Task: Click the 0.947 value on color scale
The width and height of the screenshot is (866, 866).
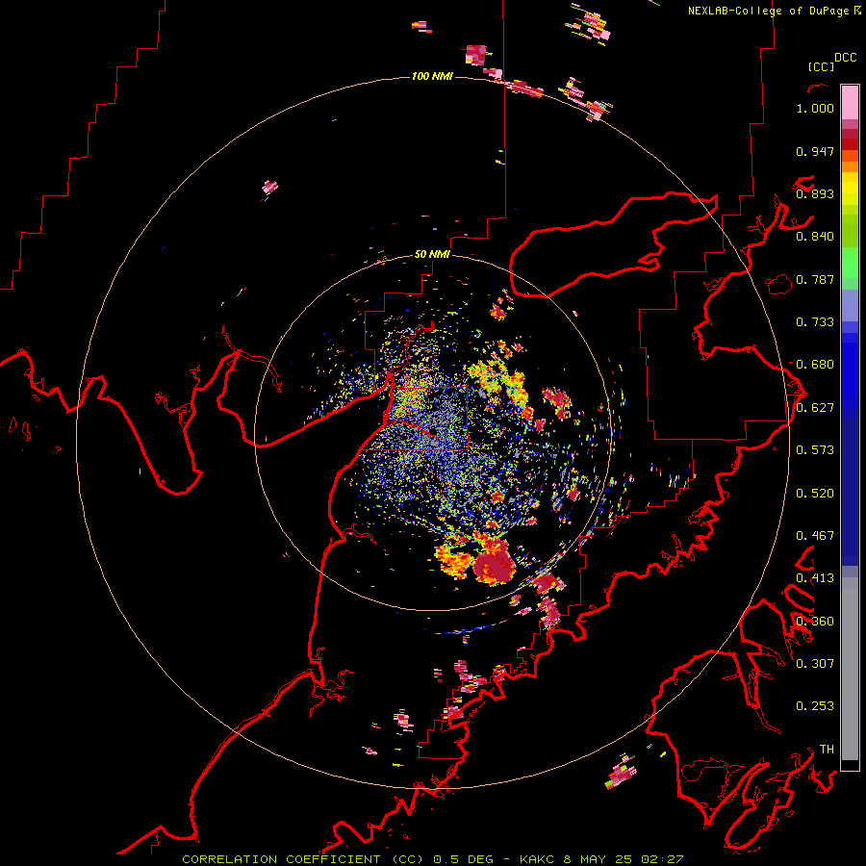Action: coord(815,151)
